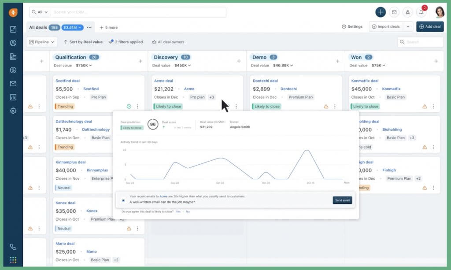This screenshot has height=270, width=451.
Task: Open the Pipeline view dropdown
Action: (x=41, y=42)
